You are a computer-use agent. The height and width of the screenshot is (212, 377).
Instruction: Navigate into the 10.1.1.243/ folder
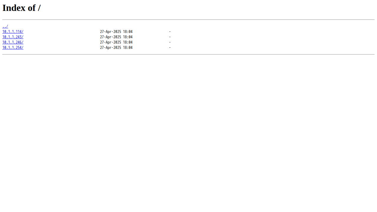(13, 37)
